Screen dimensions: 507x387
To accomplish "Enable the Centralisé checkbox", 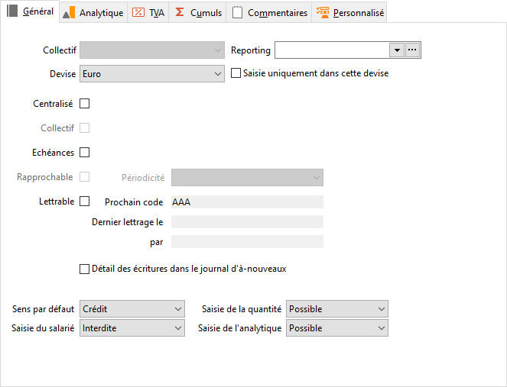I will tap(84, 104).
